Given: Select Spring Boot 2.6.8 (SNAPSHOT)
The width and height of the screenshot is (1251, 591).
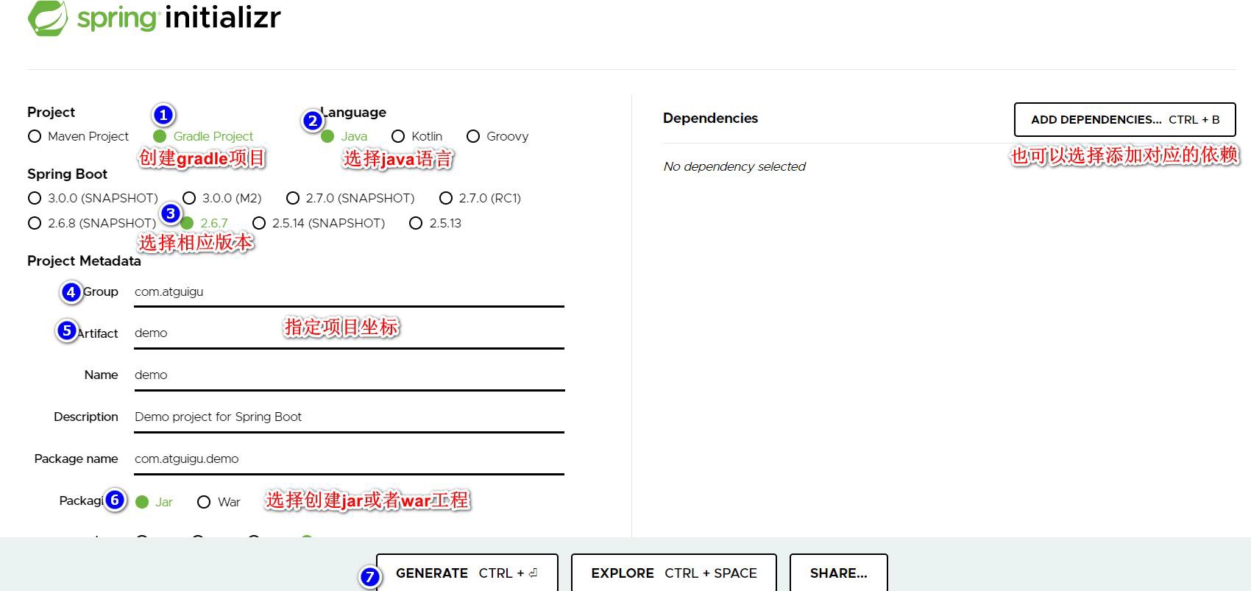Looking at the screenshot, I should click(x=92, y=223).
